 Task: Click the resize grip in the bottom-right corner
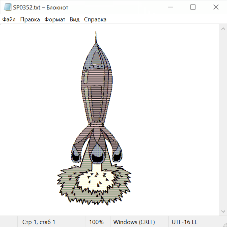pyautogui.click(x=225, y=225)
